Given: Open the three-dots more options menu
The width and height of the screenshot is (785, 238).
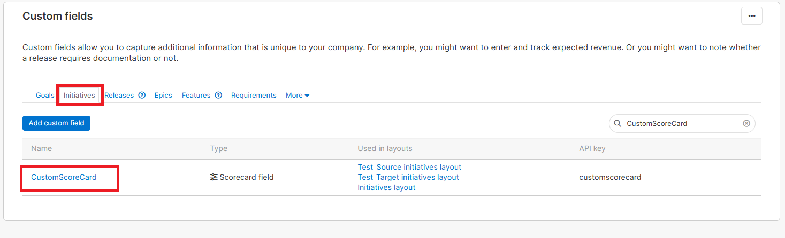Looking at the screenshot, I should click(x=751, y=16).
